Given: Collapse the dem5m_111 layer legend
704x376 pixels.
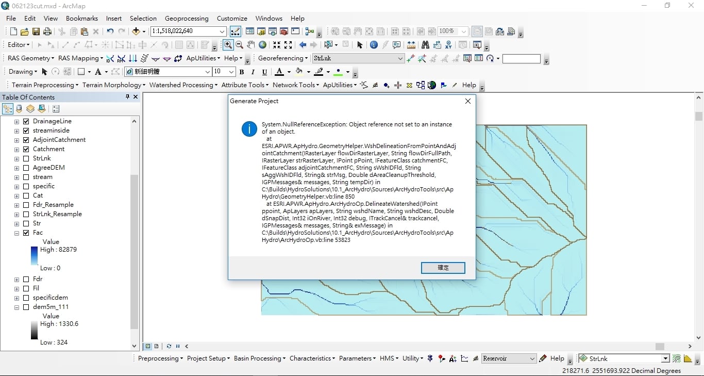Looking at the screenshot, I should click(16, 307).
